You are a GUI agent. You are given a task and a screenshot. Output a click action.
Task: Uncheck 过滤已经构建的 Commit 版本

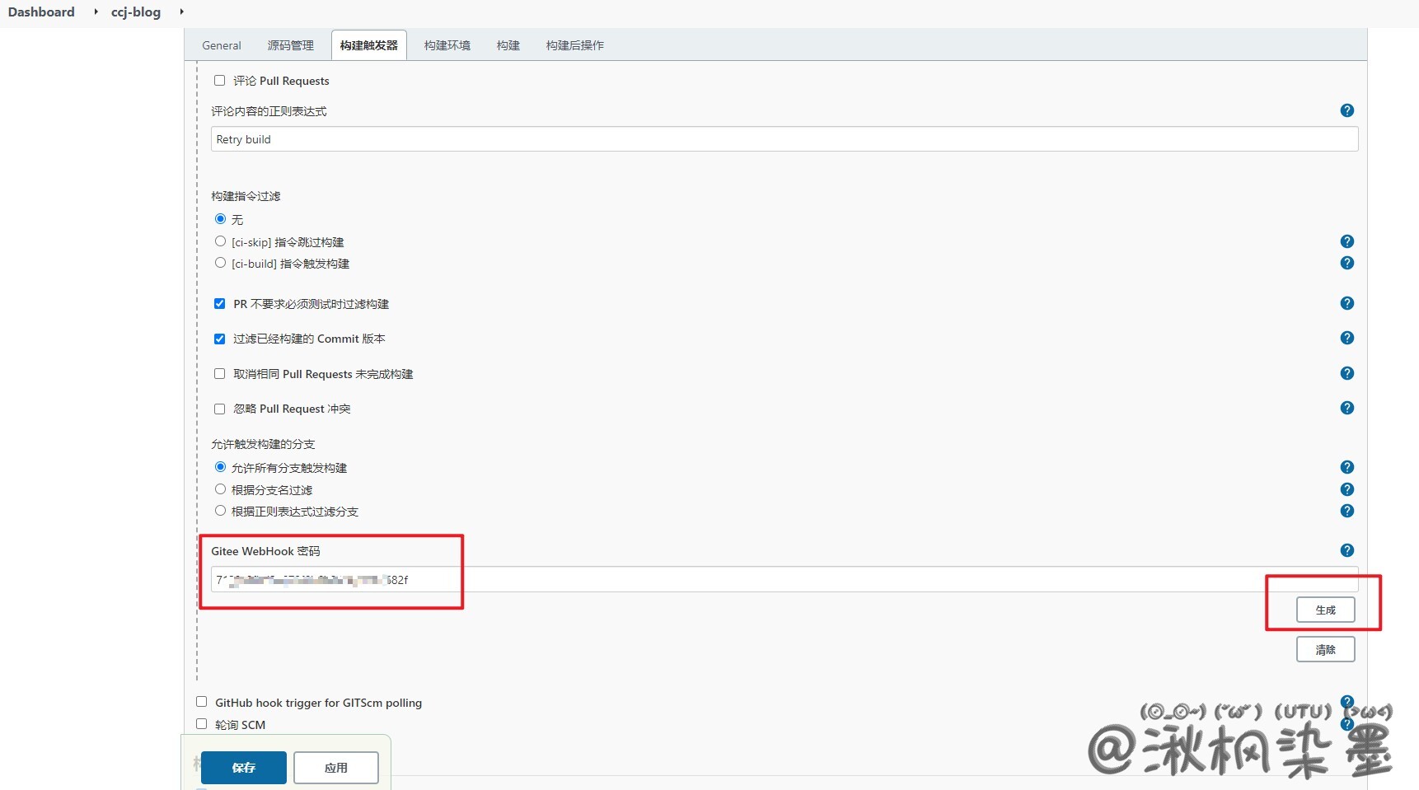[220, 339]
